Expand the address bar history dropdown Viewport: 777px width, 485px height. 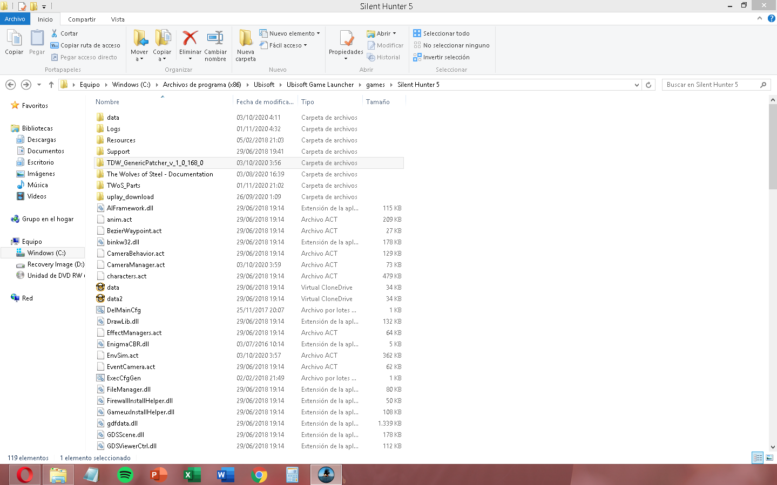pos(637,85)
